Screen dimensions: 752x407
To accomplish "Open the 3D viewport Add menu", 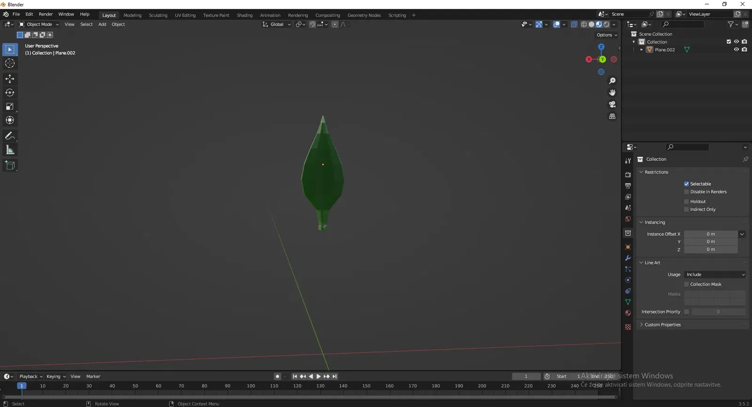I will [102, 24].
